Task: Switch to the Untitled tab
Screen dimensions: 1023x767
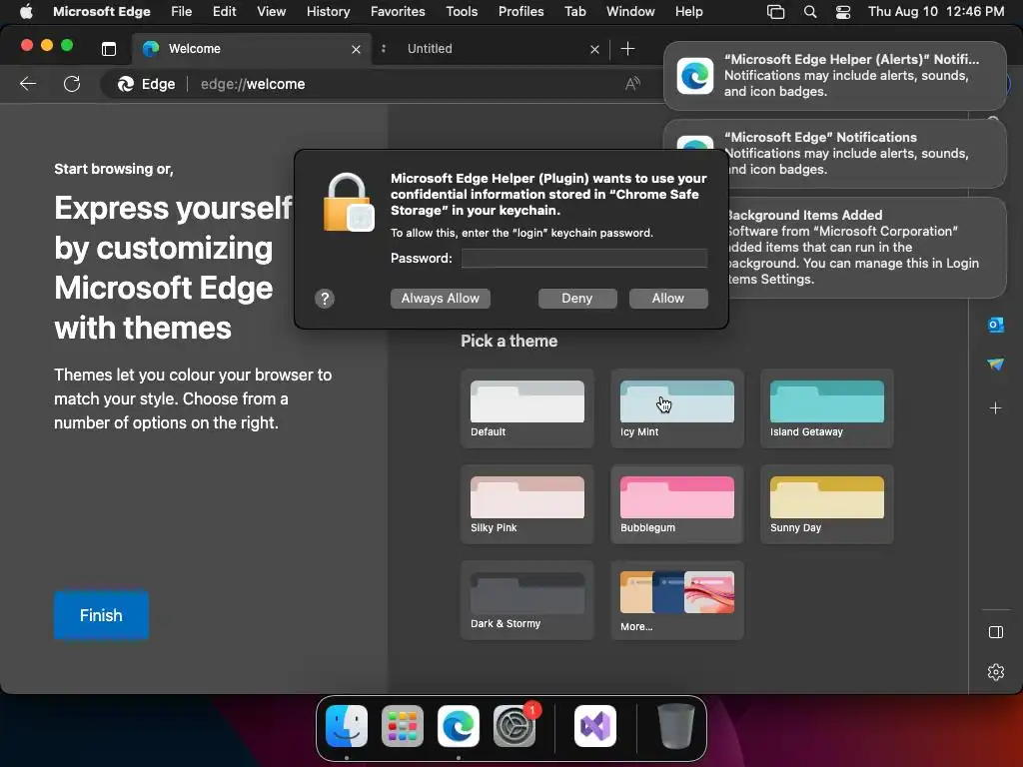Action: pyautogui.click(x=491, y=48)
